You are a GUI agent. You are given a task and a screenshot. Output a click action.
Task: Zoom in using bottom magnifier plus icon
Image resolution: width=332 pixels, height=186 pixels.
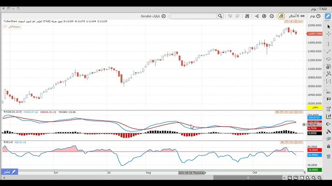tap(319, 178)
